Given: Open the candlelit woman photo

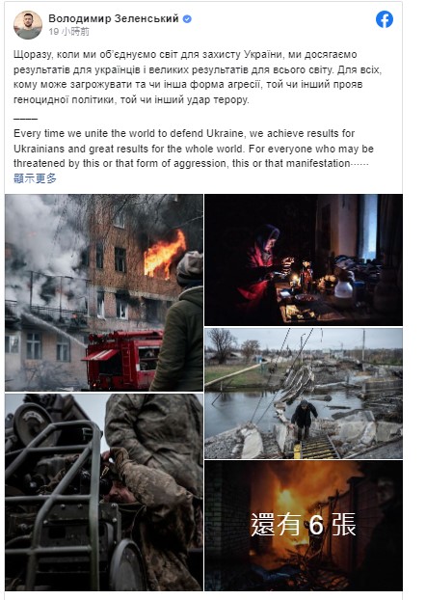Looking at the screenshot, I should [304, 259].
